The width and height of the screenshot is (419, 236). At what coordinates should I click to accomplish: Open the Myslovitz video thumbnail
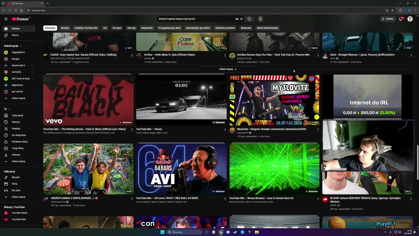(274, 100)
